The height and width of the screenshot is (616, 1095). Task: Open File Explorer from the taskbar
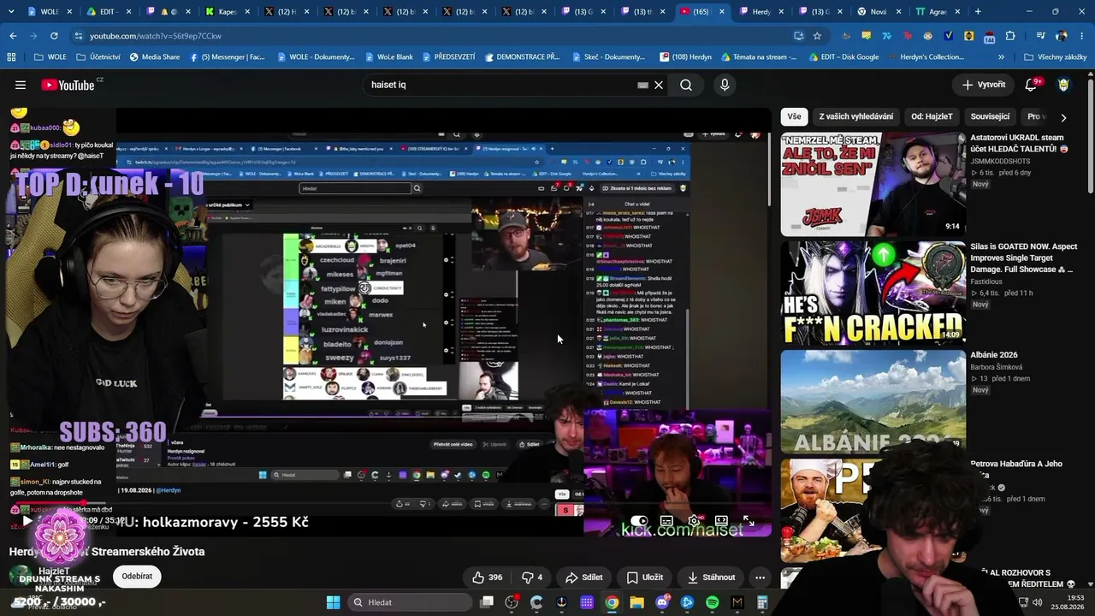point(636,602)
